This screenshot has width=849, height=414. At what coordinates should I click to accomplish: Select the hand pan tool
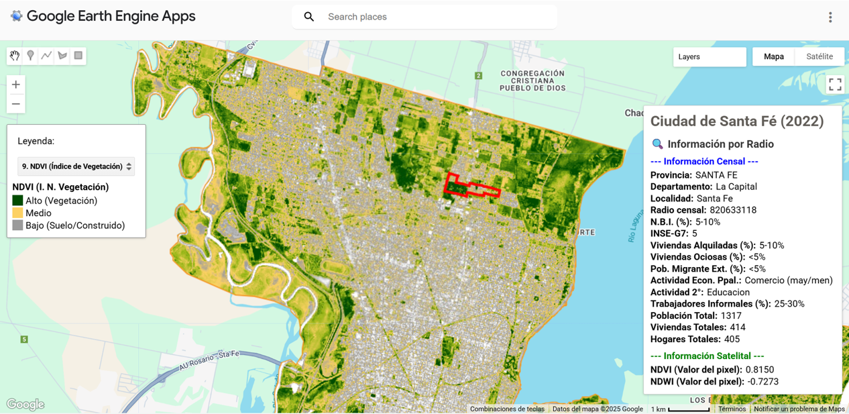[15, 56]
